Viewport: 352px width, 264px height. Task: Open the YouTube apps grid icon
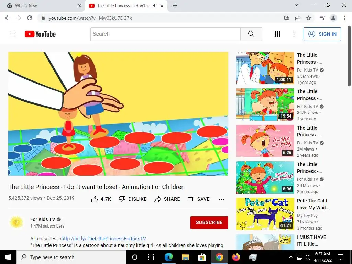click(x=277, y=34)
